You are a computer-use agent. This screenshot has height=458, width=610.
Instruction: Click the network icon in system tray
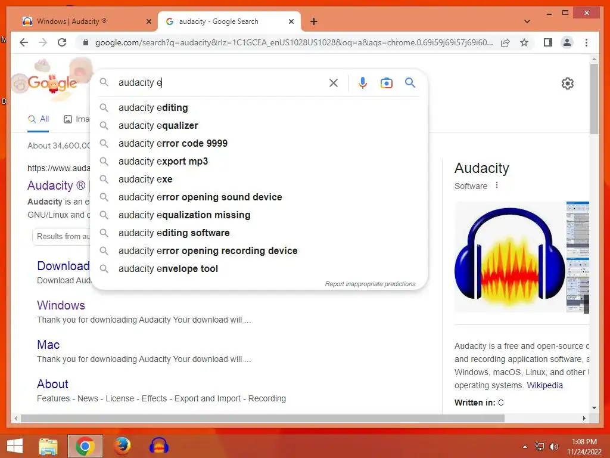pyautogui.click(x=540, y=447)
